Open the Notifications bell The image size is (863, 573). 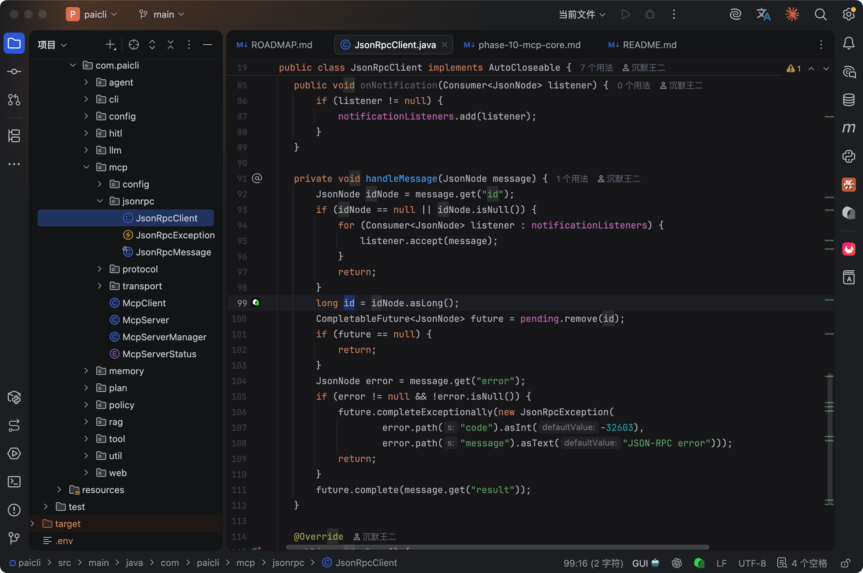(x=849, y=44)
